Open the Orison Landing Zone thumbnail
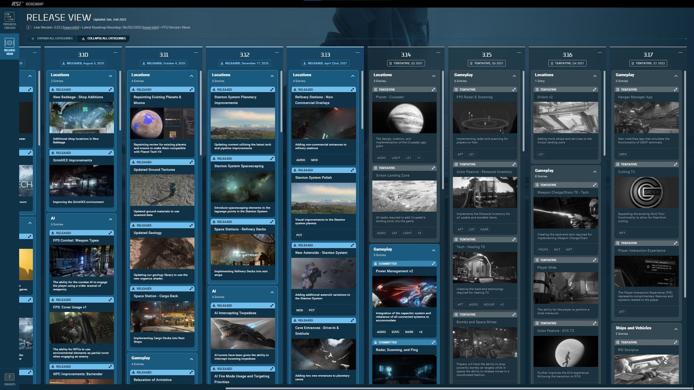This screenshot has height=390, width=694. [x=404, y=196]
